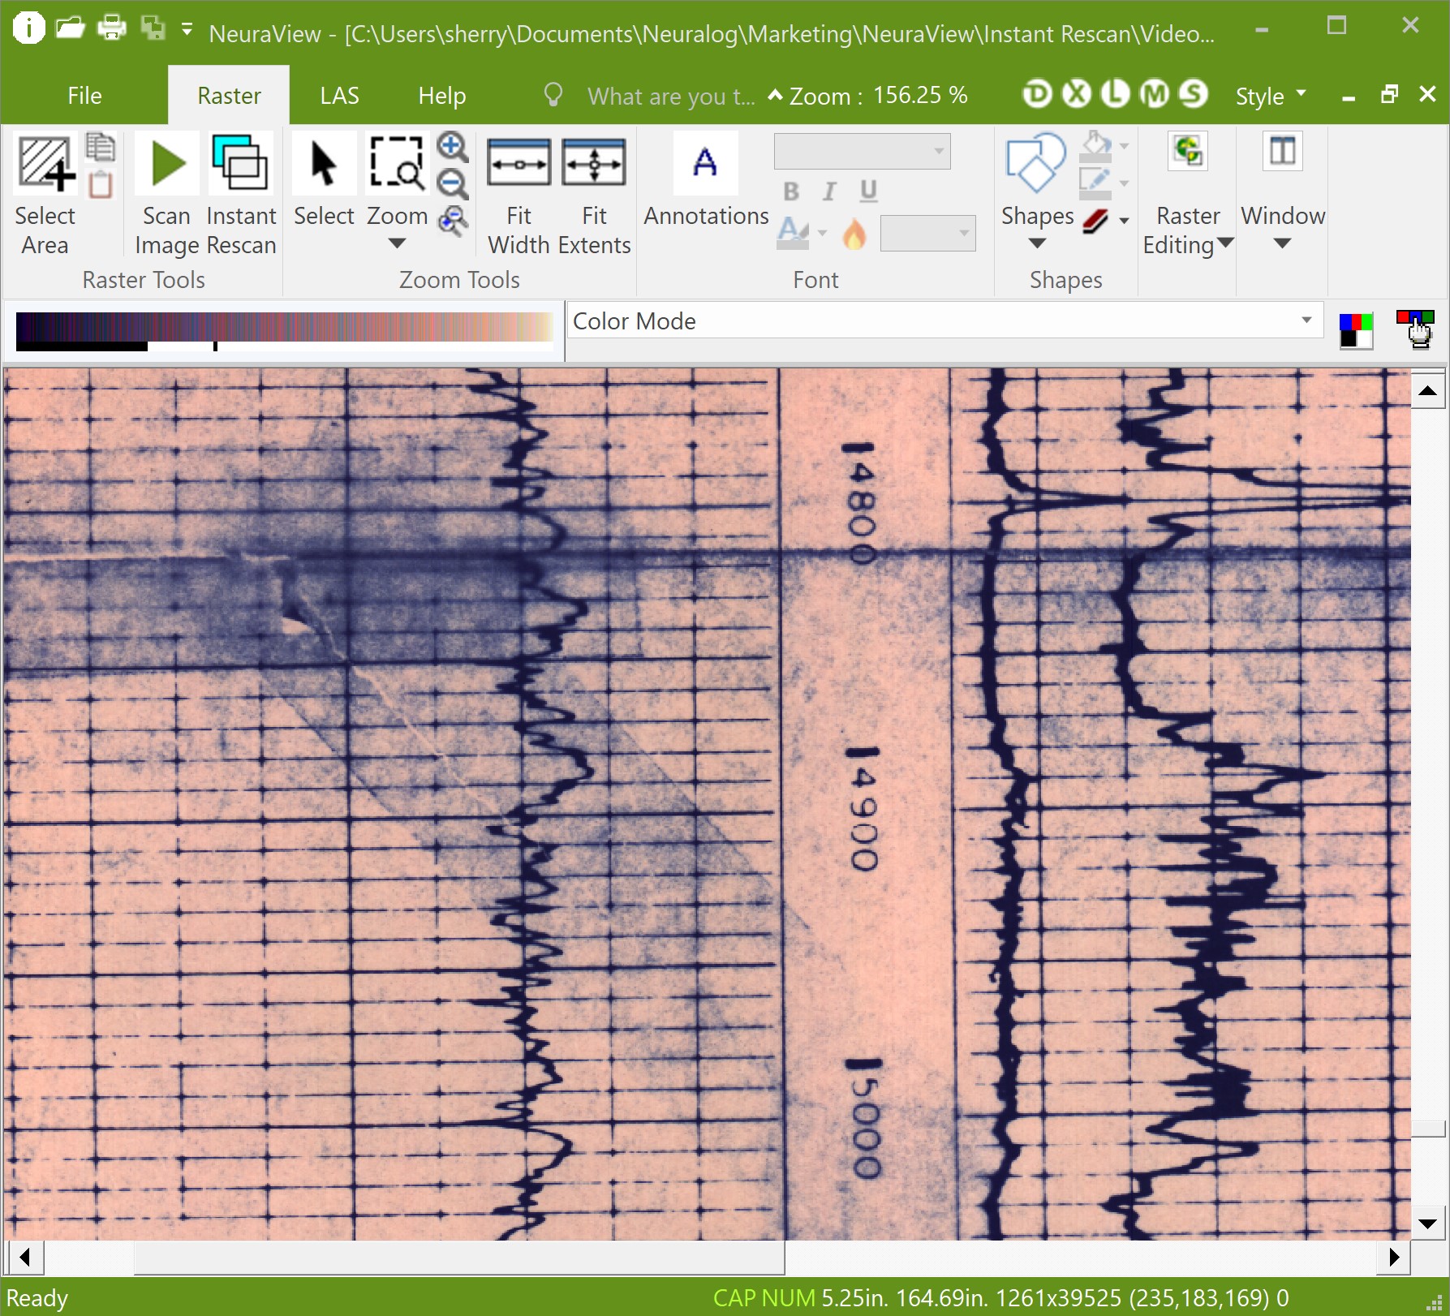
Task: Click the RGB color palette swatch icon
Action: coord(1355,331)
